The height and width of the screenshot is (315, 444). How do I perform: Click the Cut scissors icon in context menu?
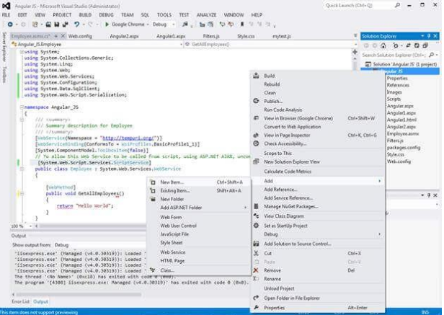[256, 253]
